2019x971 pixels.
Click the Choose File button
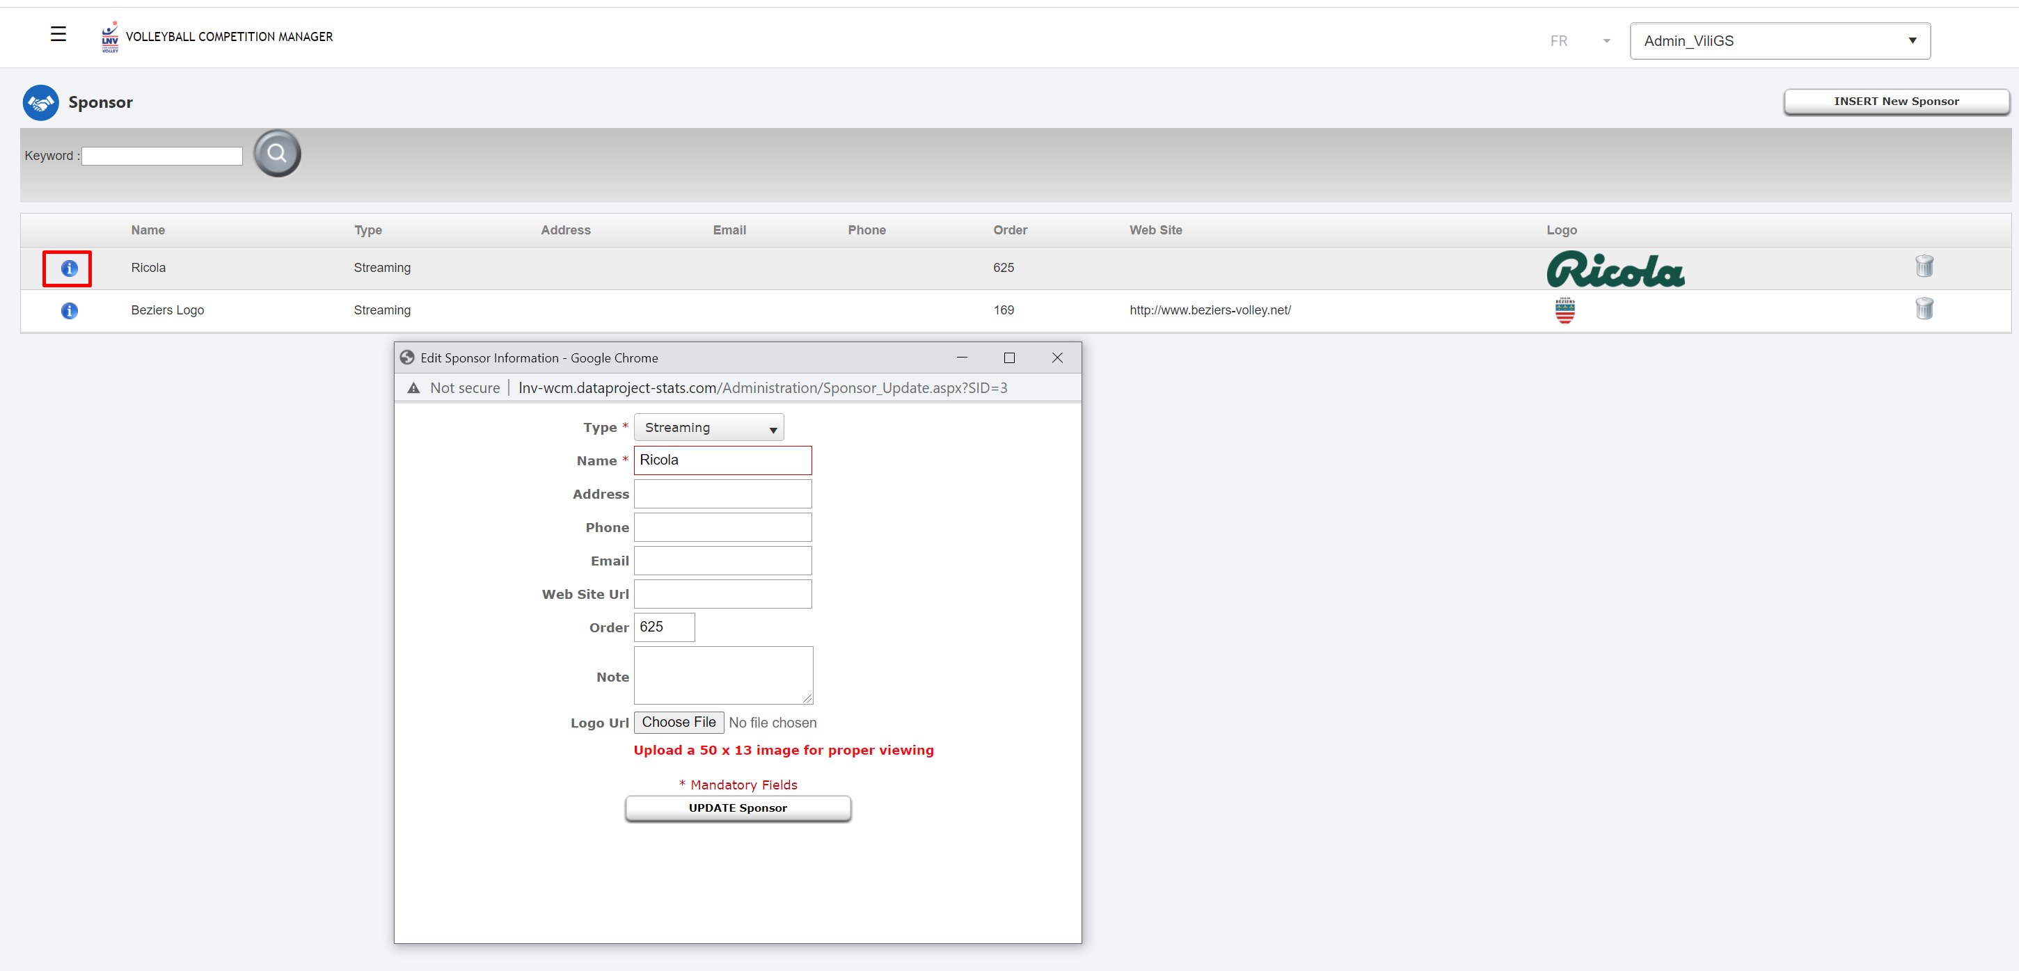679,723
